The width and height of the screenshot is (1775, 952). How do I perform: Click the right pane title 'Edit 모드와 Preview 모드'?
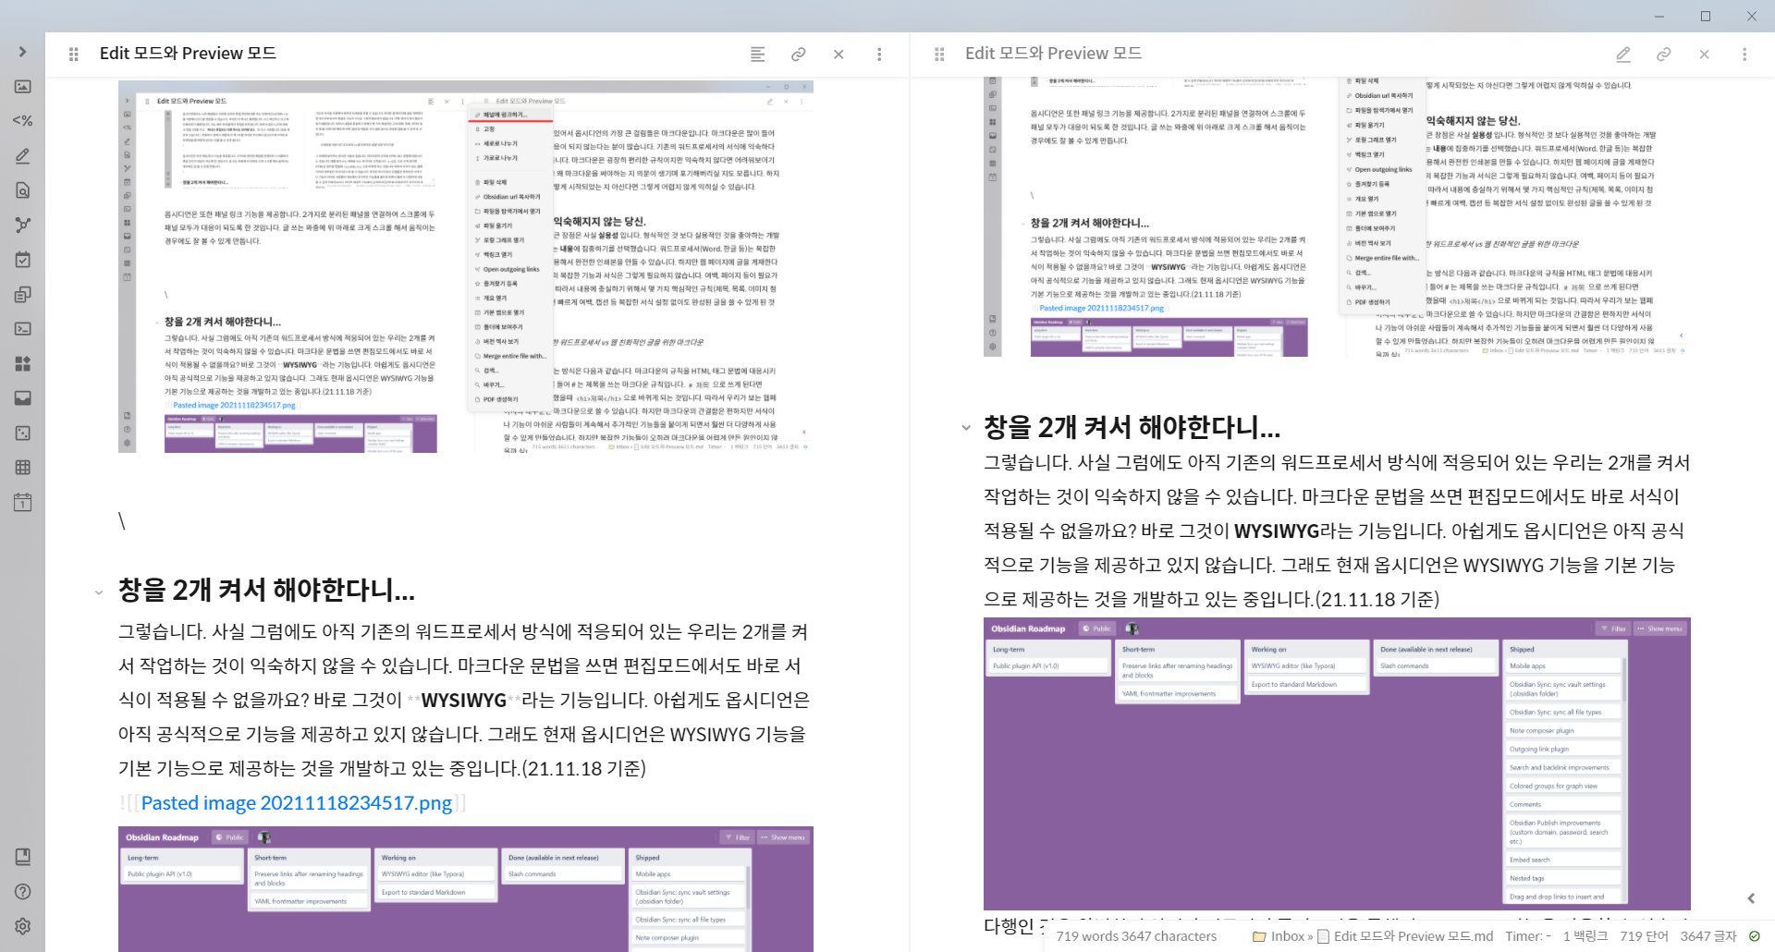[x=1053, y=54]
